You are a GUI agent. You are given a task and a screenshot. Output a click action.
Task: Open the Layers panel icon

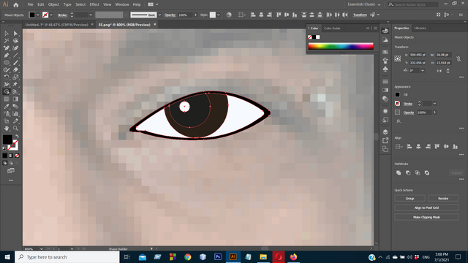[385, 131]
